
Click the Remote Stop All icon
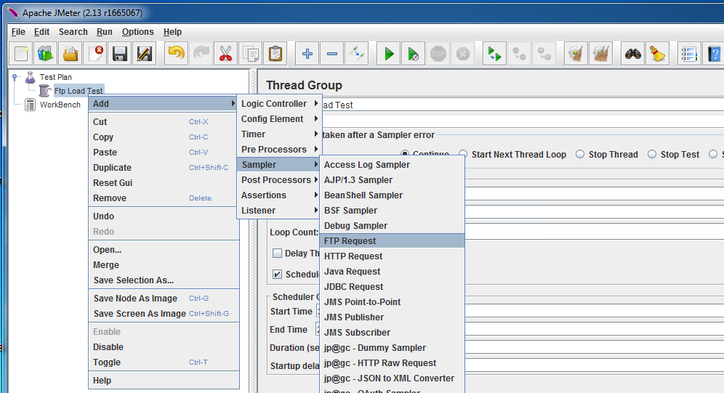tap(520, 54)
